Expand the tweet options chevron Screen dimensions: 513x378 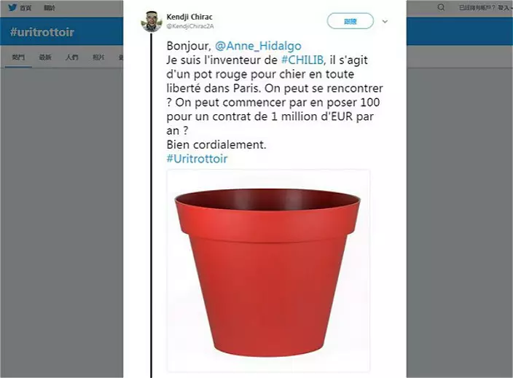pyautogui.click(x=385, y=22)
